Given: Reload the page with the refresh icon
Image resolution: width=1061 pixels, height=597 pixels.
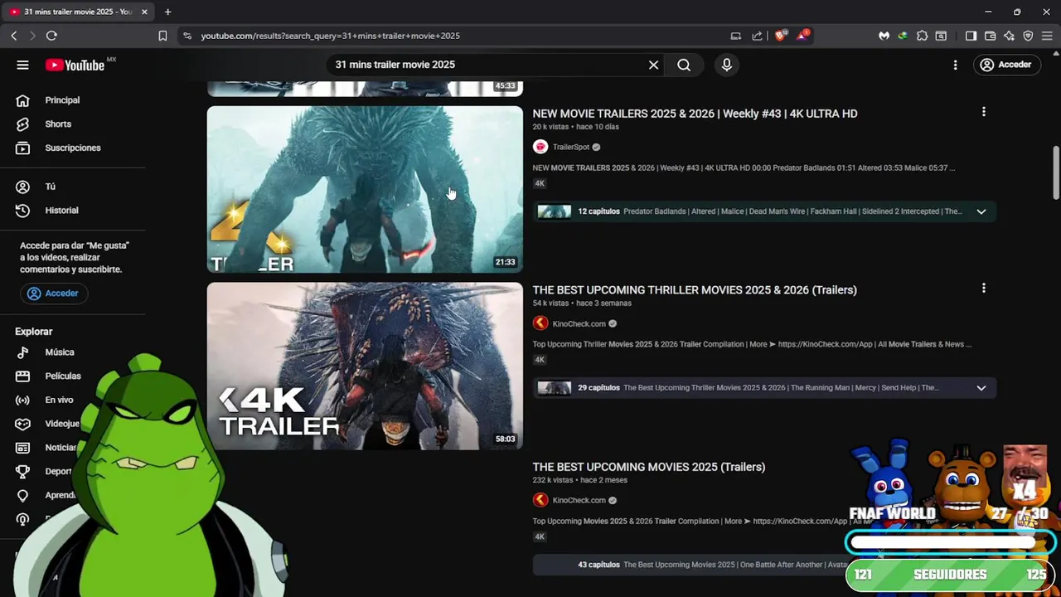Looking at the screenshot, I should [x=51, y=36].
